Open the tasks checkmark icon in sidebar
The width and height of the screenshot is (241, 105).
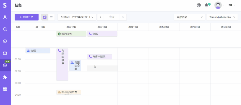coord(5,41)
